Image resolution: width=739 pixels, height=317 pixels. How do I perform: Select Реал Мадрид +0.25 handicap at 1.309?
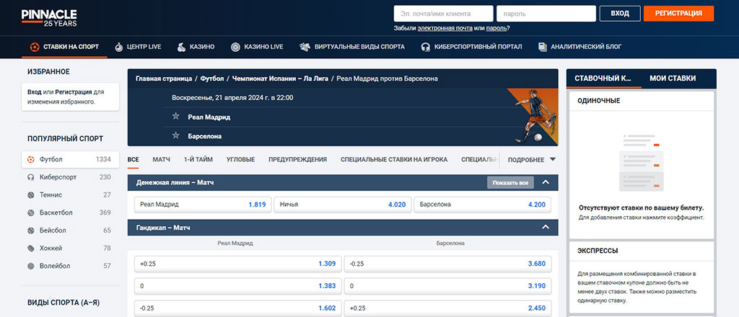coord(237,264)
